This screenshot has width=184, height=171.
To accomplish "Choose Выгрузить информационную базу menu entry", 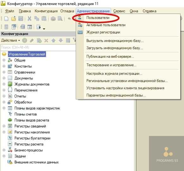I will [128, 41].
